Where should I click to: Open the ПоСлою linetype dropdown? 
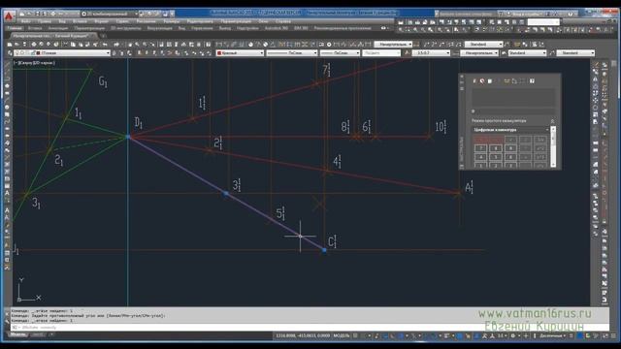291,52
